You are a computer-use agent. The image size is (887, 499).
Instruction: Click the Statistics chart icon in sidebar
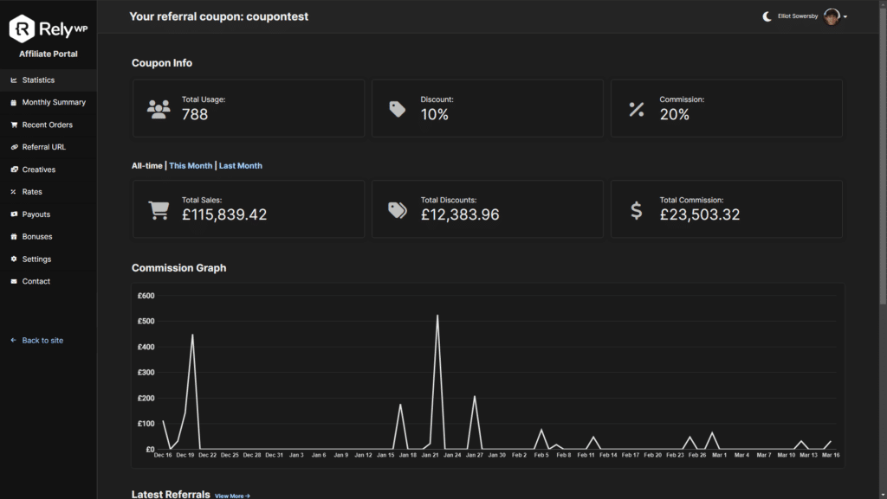tap(14, 80)
